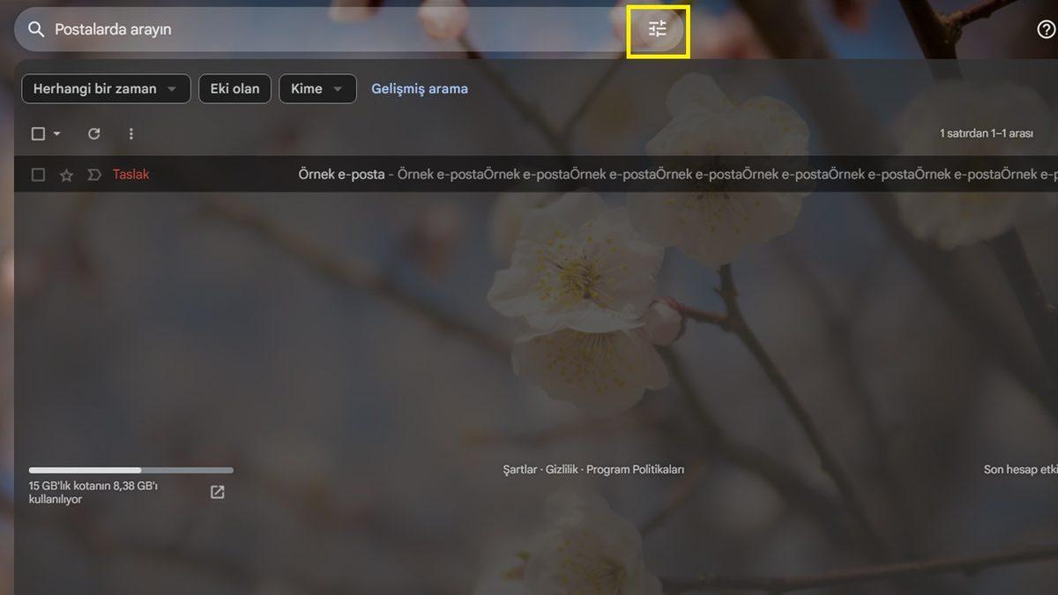1058x595 pixels.
Task: Expand the 'Kime' filter dropdown
Action: (x=317, y=89)
